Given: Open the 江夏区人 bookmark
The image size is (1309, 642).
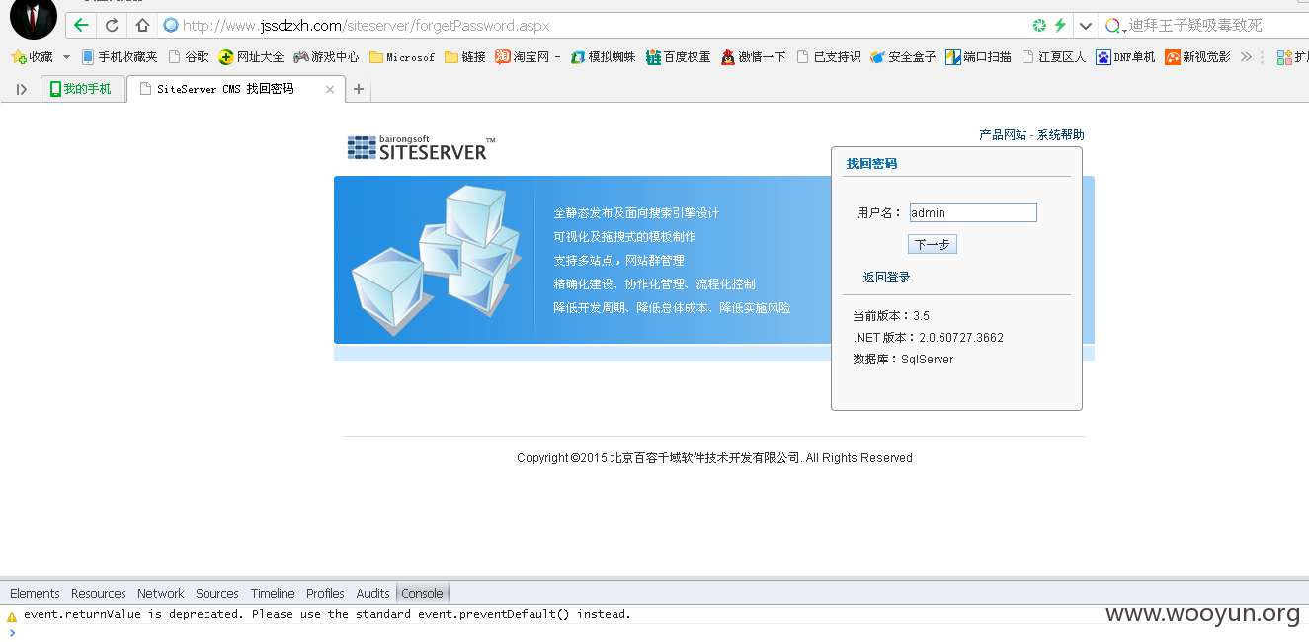Looking at the screenshot, I should pyautogui.click(x=1053, y=57).
